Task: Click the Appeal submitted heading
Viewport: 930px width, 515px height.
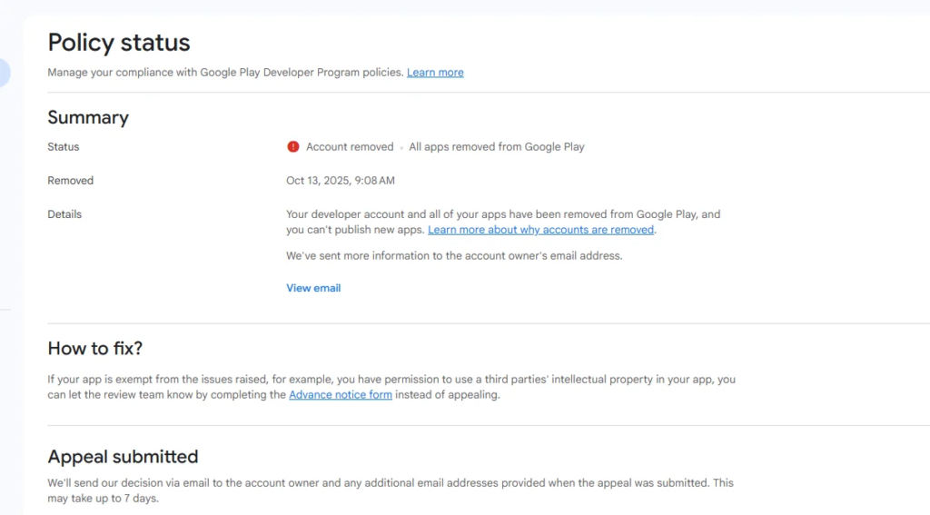Action: click(x=123, y=456)
